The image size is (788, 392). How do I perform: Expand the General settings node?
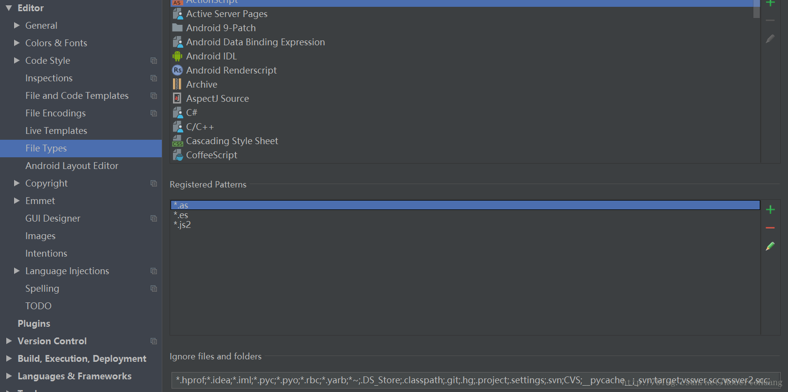click(x=17, y=25)
